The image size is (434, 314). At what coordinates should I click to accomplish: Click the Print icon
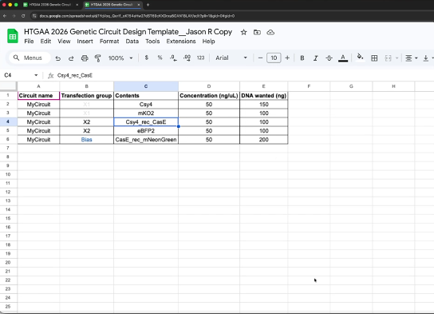pyautogui.click(x=85, y=58)
